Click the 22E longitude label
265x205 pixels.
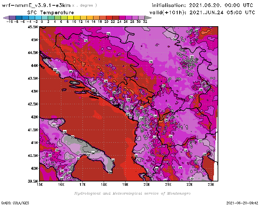tap(189, 184)
